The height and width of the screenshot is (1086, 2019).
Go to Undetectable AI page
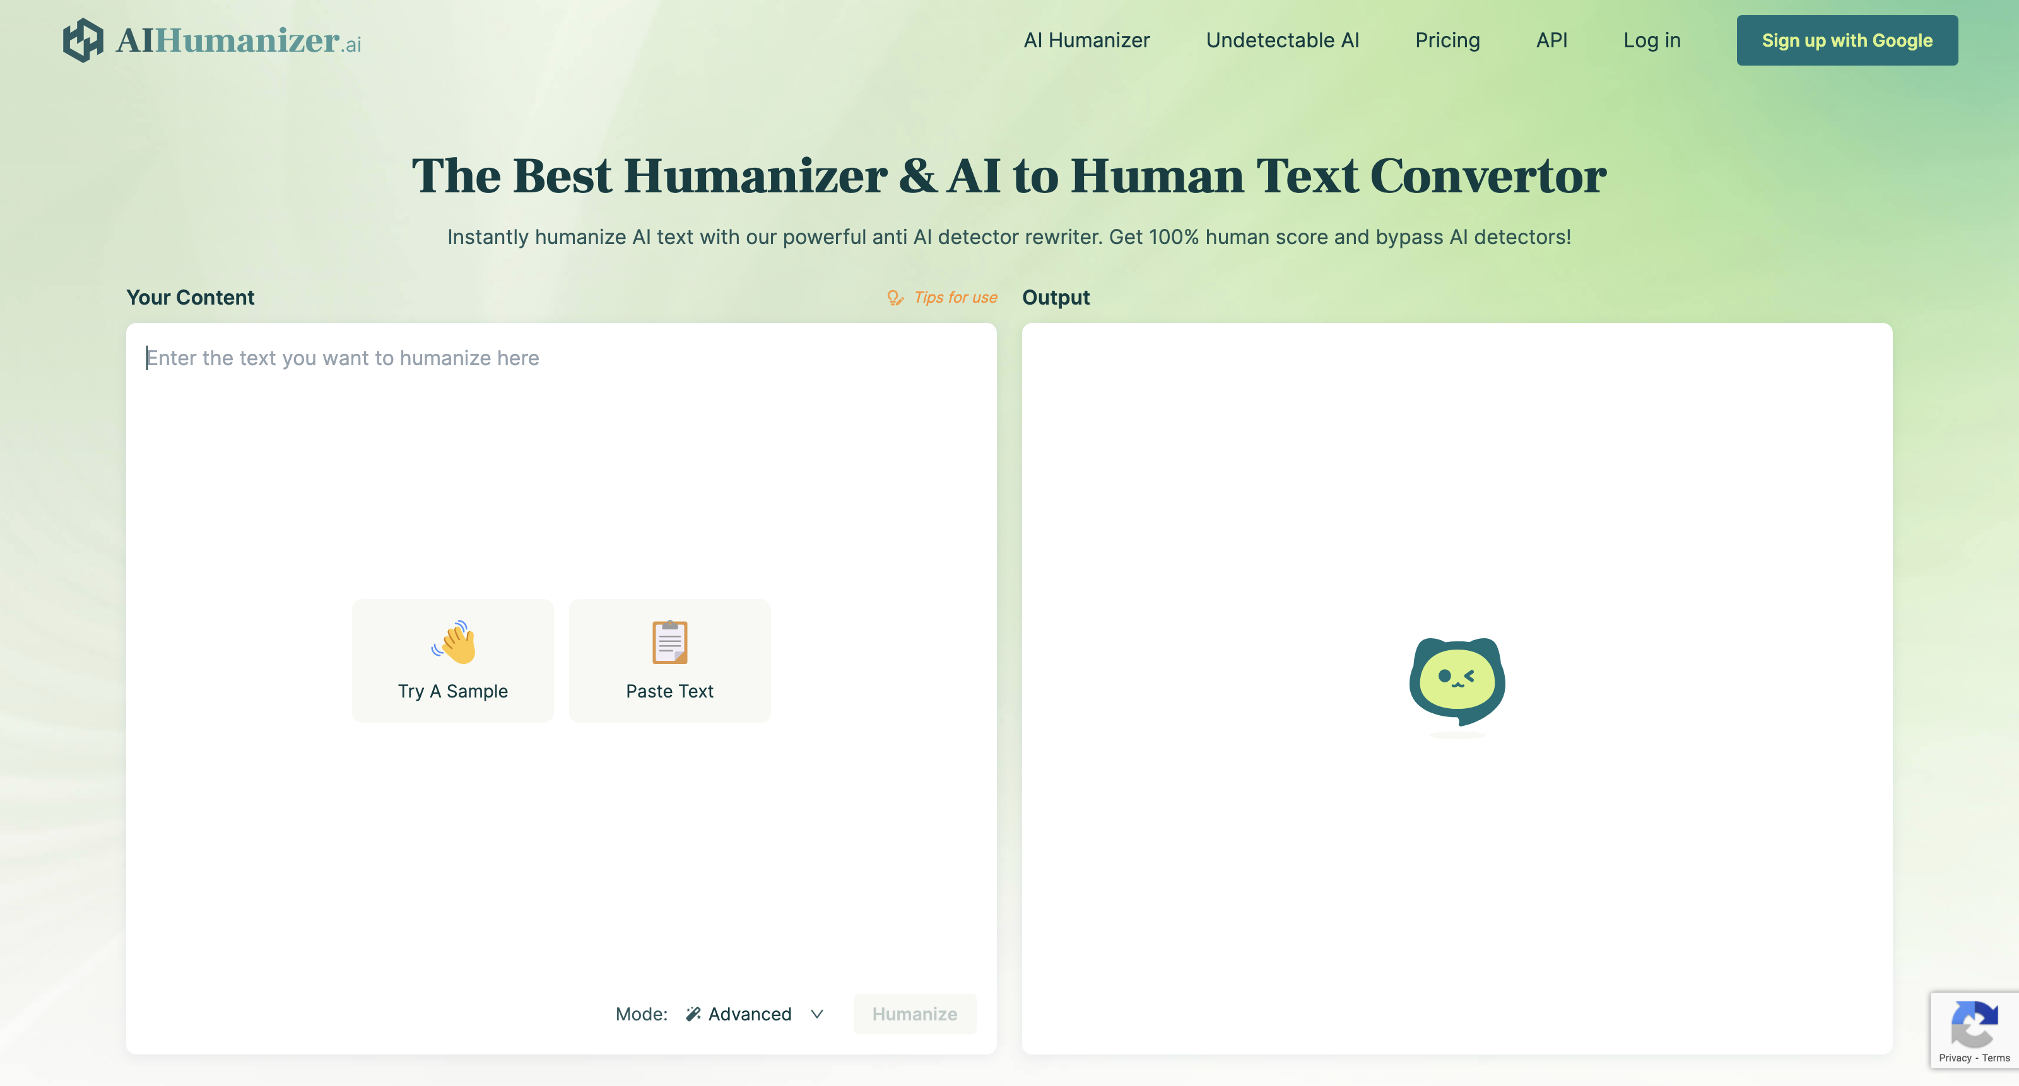(x=1282, y=40)
